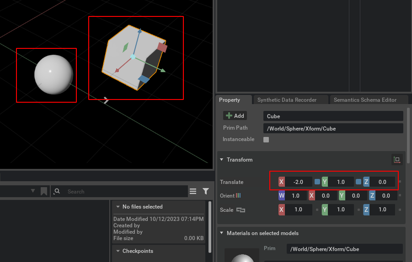
Task: Edit Scale Z value 1.0
Action: tap(382, 210)
